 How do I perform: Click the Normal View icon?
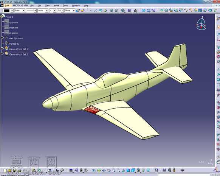click(x=123, y=171)
